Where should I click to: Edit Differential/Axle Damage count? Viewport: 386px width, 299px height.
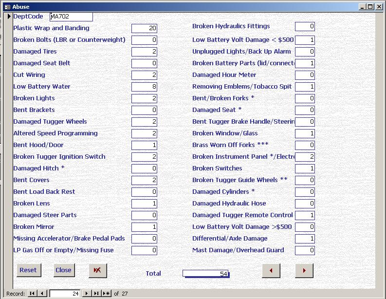pyautogui.click(x=305, y=239)
